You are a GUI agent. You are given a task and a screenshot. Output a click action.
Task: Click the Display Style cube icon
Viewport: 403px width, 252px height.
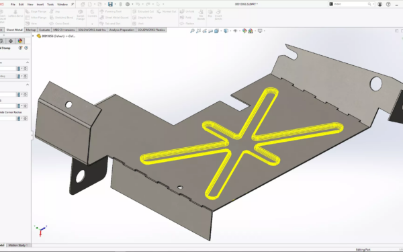coord(226,31)
